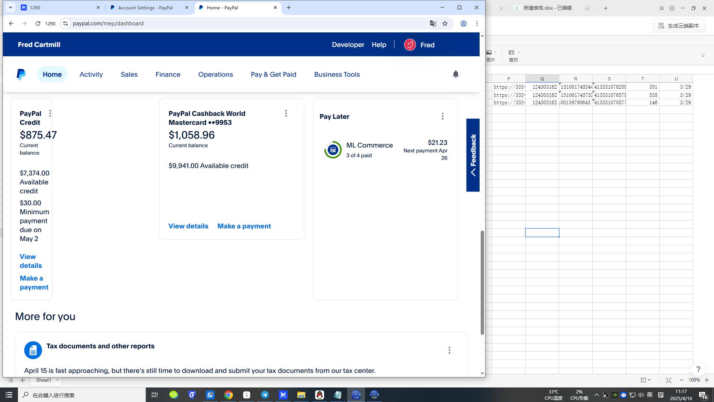Click the spreadsheet picture insert icon
714x402 pixels.
(489, 53)
